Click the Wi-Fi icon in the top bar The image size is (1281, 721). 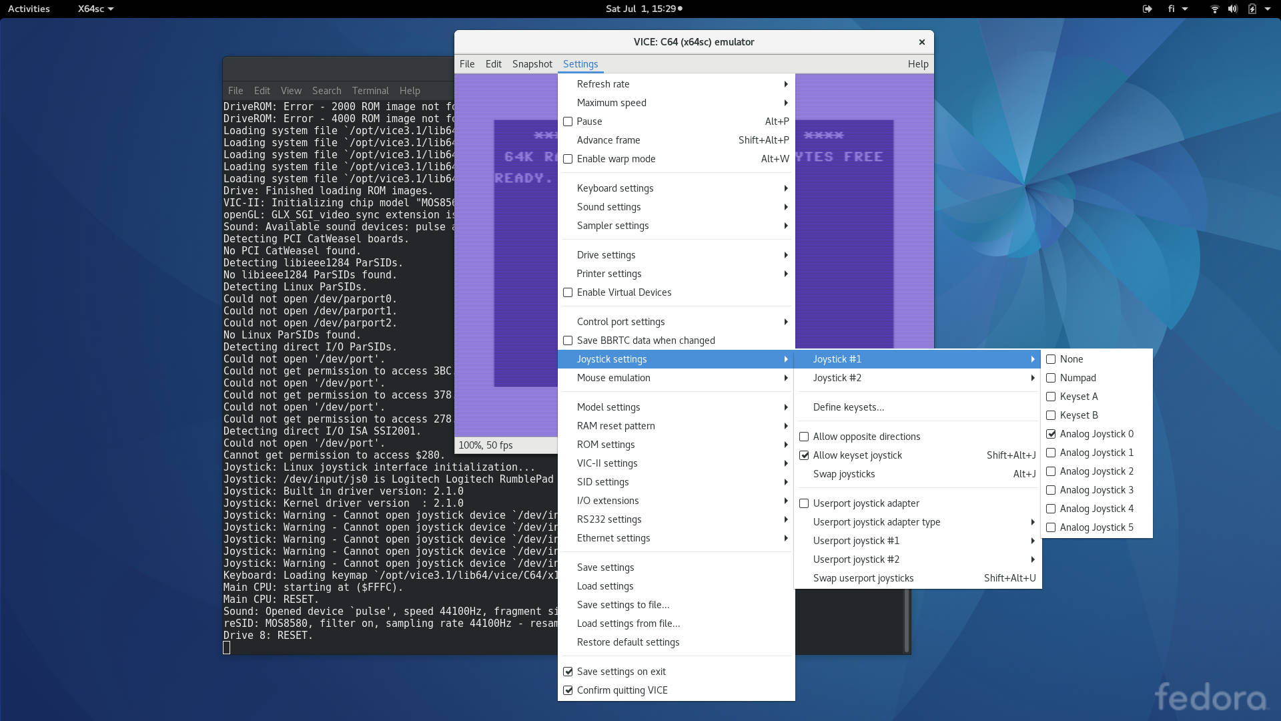pos(1213,9)
